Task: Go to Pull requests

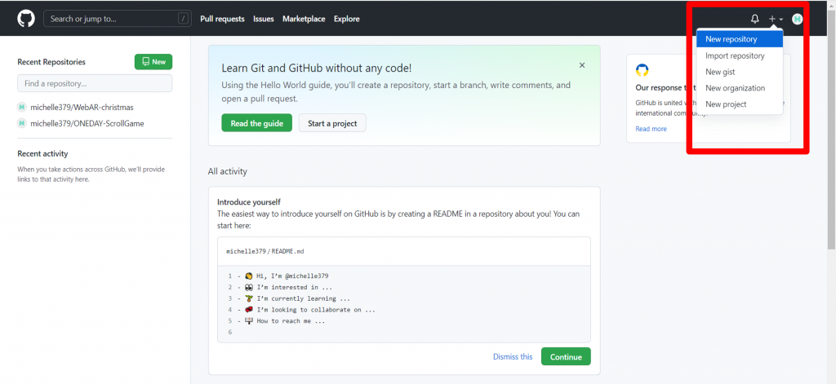Action: click(x=222, y=19)
